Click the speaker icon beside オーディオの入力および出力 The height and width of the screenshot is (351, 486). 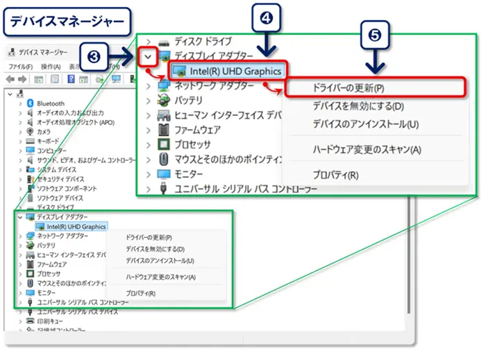click(x=30, y=113)
